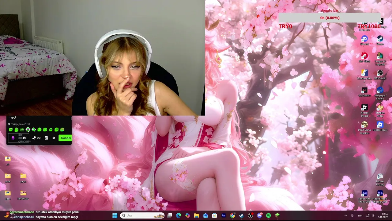
Task: Open the volume control in tray
Action: pyautogui.click(x=373, y=215)
